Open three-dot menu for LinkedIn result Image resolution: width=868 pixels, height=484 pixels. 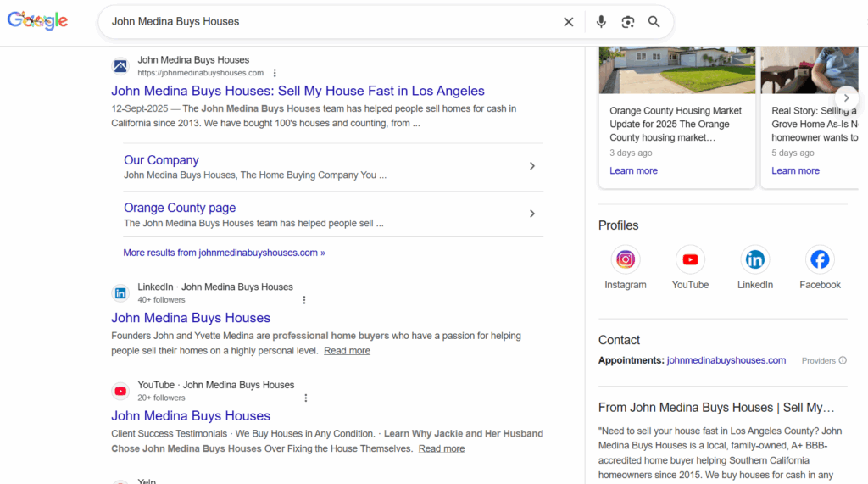304,300
